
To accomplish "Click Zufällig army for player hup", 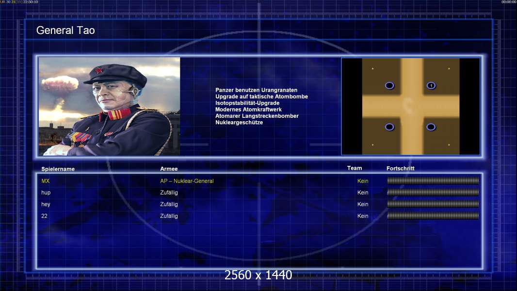I will pyautogui.click(x=169, y=193).
